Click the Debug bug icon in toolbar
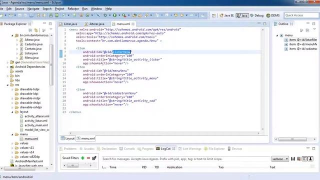The image size is (320, 180). (105, 15)
